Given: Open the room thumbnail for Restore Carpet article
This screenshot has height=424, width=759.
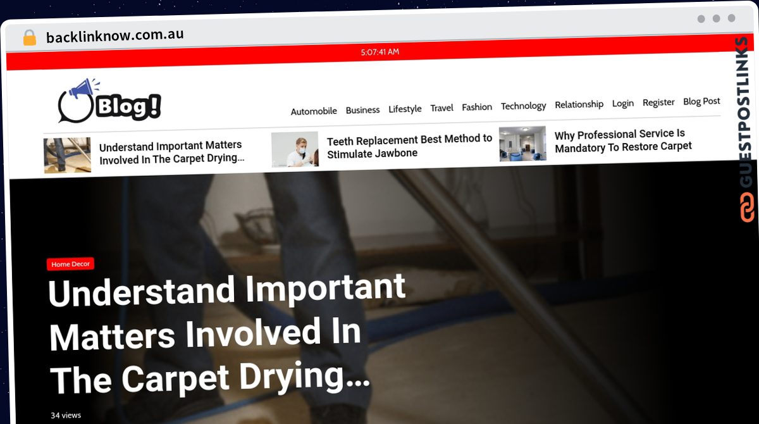Looking at the screenshot, I should (522, 144).
